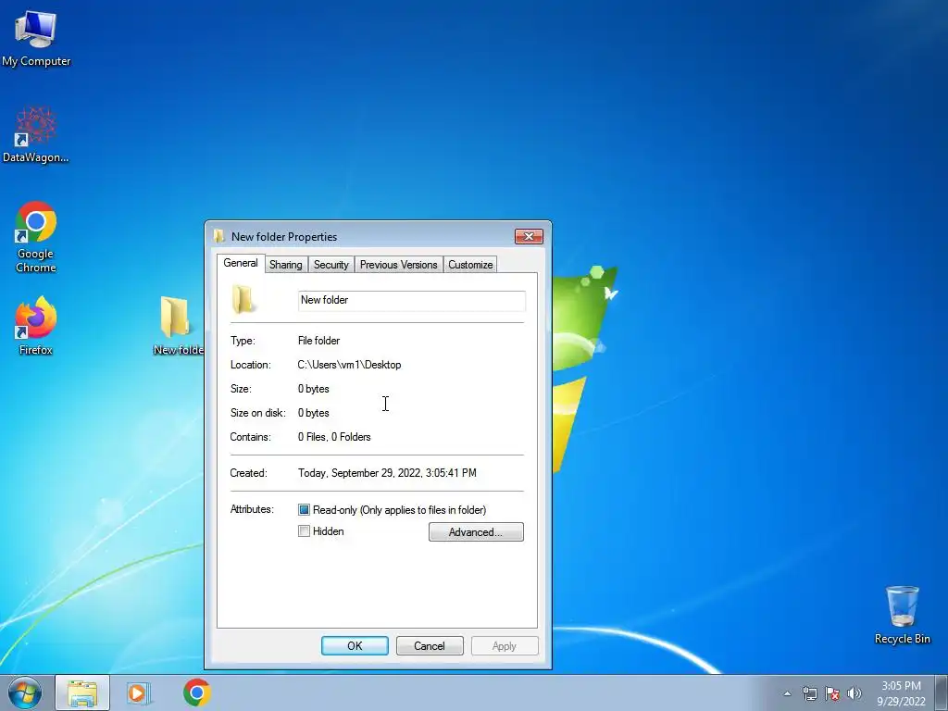
Task: Open Action Center flag icon
Action: tap(832, 693)
